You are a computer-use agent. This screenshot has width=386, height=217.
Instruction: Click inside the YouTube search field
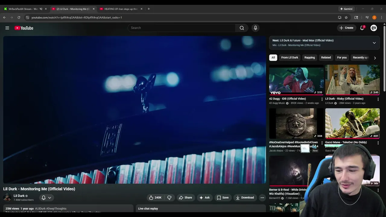click(x=182, y=28)
